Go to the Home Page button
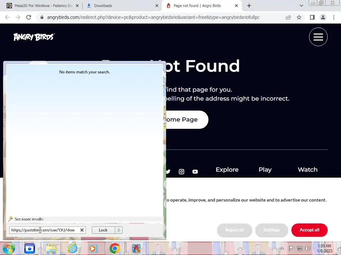The width and height of the screenshot is (341, 255). click(187, 120)
